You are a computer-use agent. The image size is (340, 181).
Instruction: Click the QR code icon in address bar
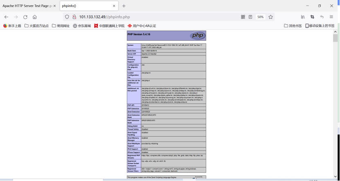pos(243,17)
